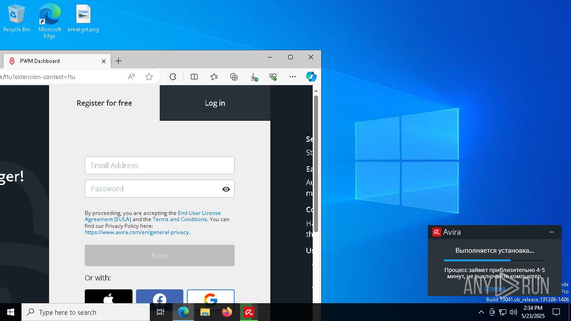Open Edge Settings and more menu
The height and width of the screenshot is (321, 571).
[293, 77]
